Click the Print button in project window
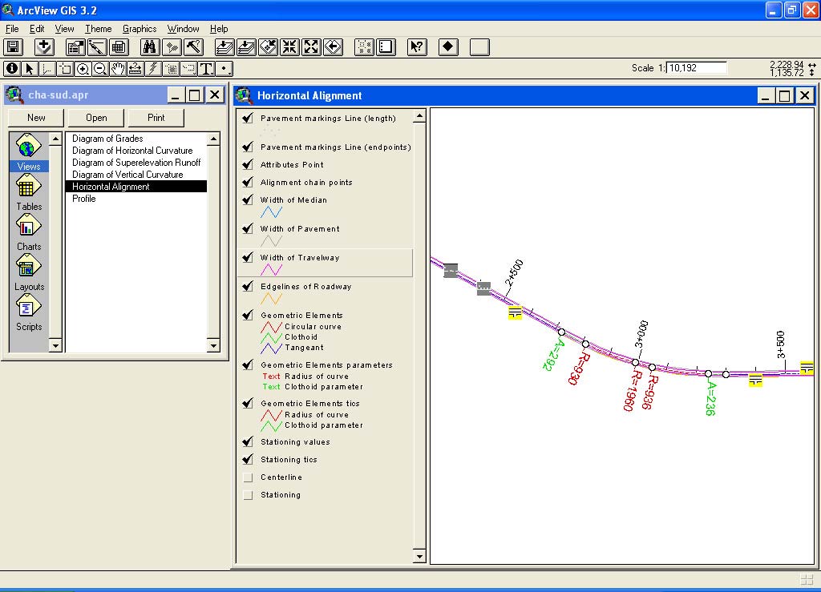The image size is (821, 592). pyautogui.click(x=156, y=118)
